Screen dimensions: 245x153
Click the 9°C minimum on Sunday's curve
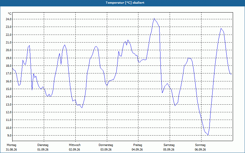click(208, 135)
